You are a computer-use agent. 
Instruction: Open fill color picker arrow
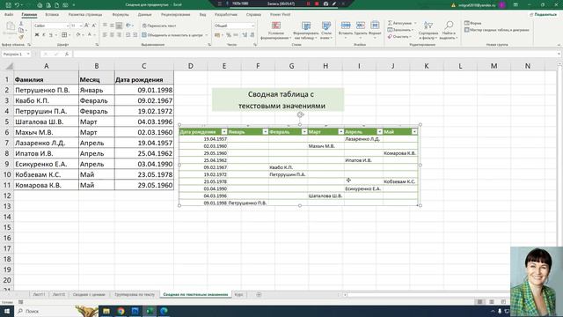pos(83,35)
